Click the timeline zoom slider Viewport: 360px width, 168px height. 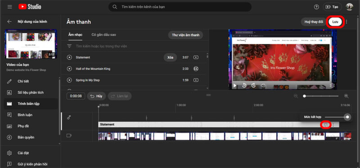[x=321, y=96]
